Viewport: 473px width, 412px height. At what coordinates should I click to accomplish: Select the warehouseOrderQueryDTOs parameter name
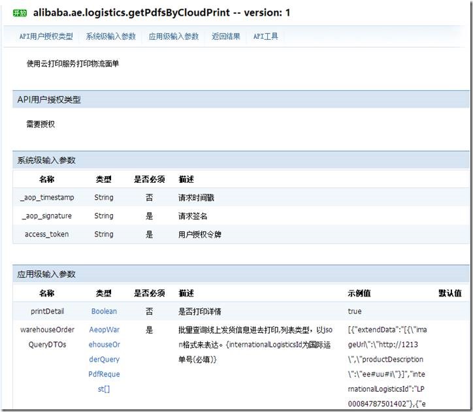(x=47, y=337)
